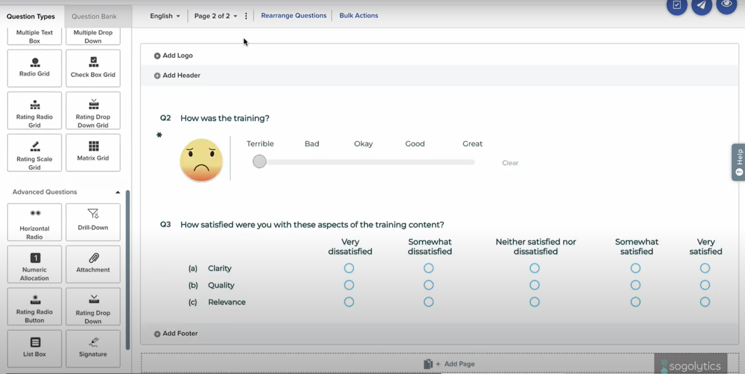Click the Add Page button
The width and height of the screenshot is (745, 374).
(x=449, y=364)
